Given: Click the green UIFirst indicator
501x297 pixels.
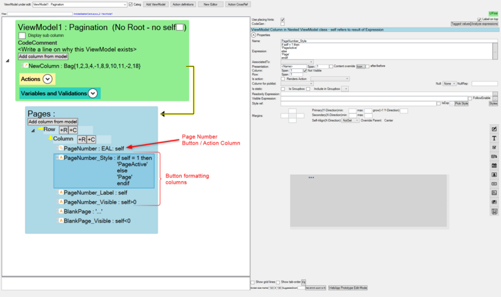Looking at the screenshot, I should tap(493, 13).
